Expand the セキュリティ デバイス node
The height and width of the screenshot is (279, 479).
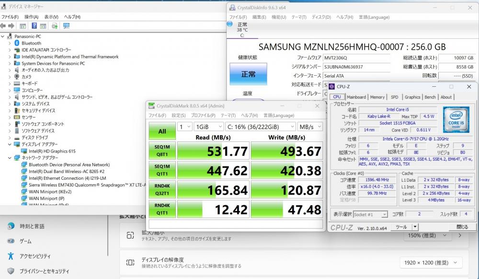(10, 111)
